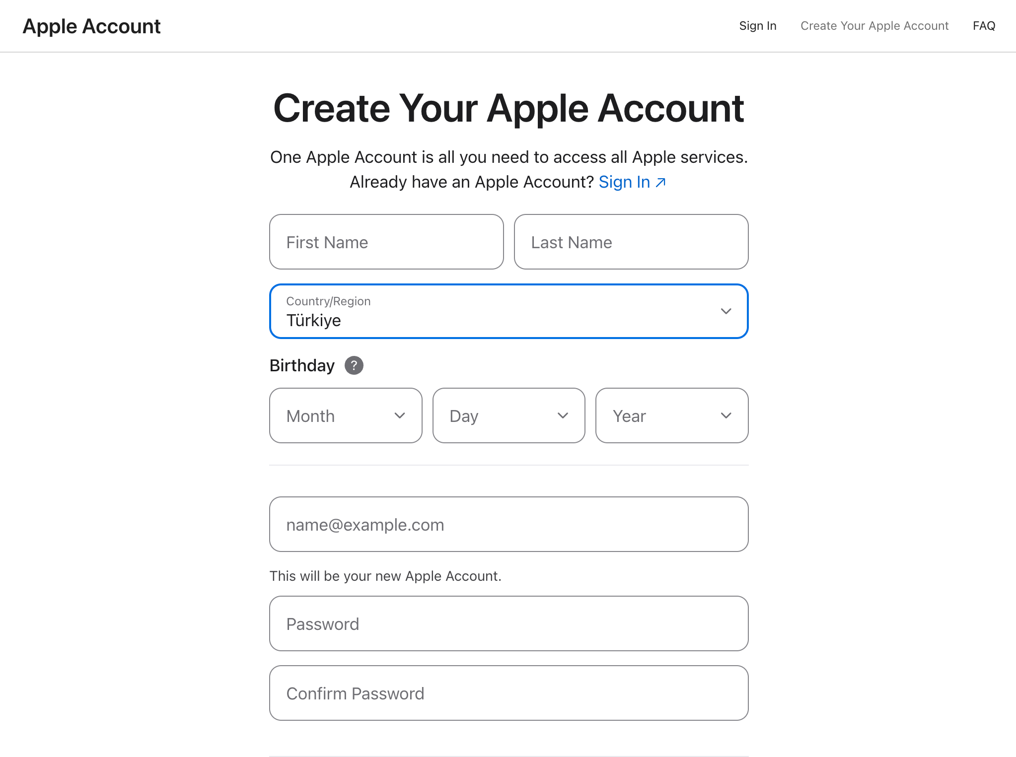Open the Month birthday dropdown
Screen dimensions: 1016x757
tap(338, 415)
